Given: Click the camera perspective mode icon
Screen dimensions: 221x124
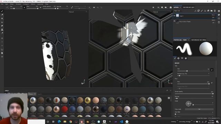Looking at the screenshot, I should [x=162, y=7].
